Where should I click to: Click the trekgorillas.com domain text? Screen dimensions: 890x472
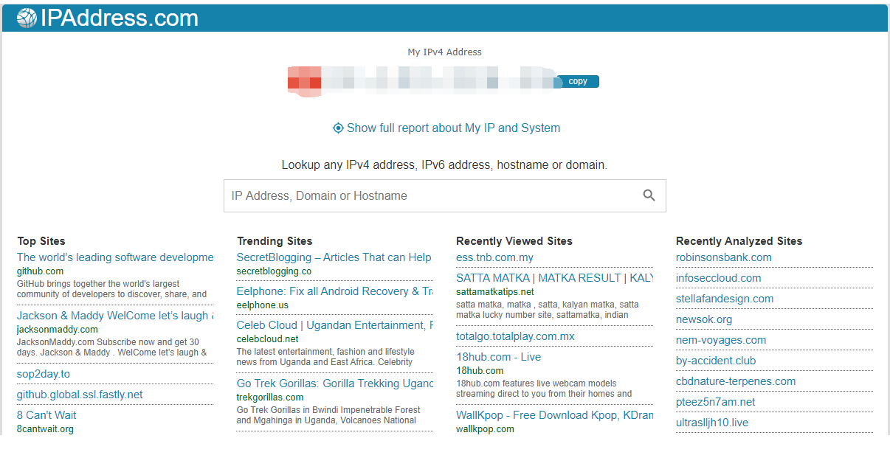[x=270, y=398]
